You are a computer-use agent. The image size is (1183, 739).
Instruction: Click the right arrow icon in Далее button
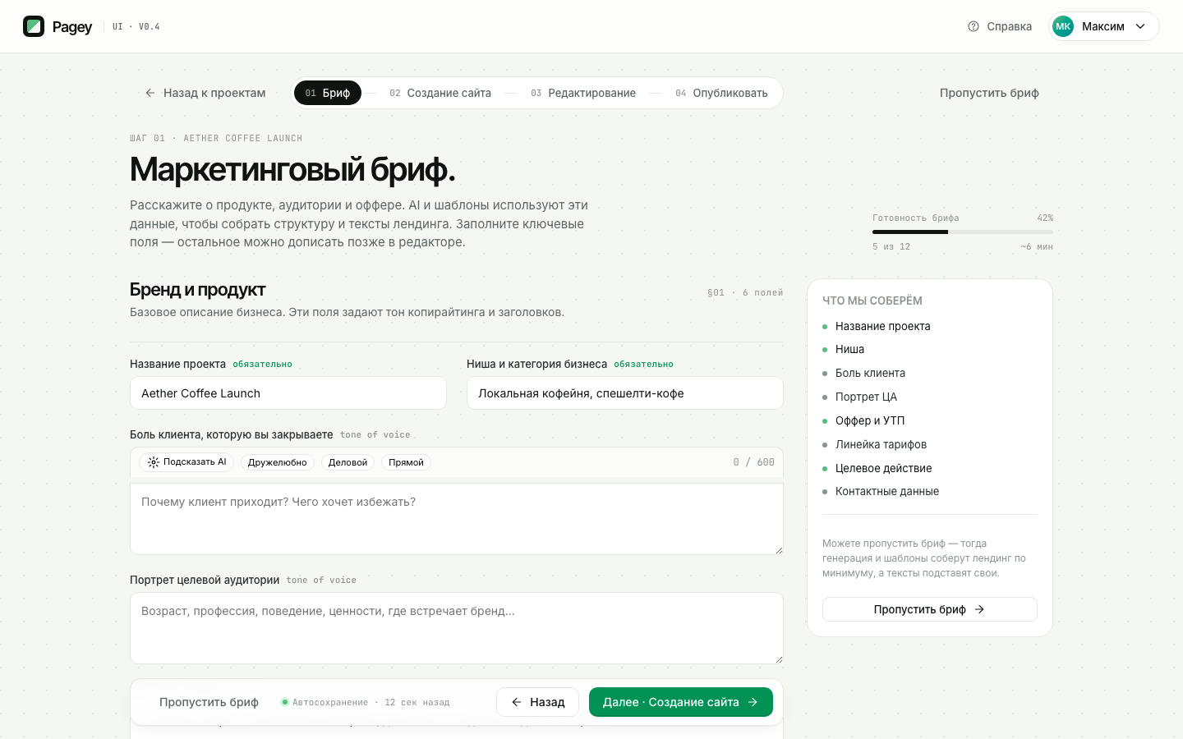[x=753, y=702]
